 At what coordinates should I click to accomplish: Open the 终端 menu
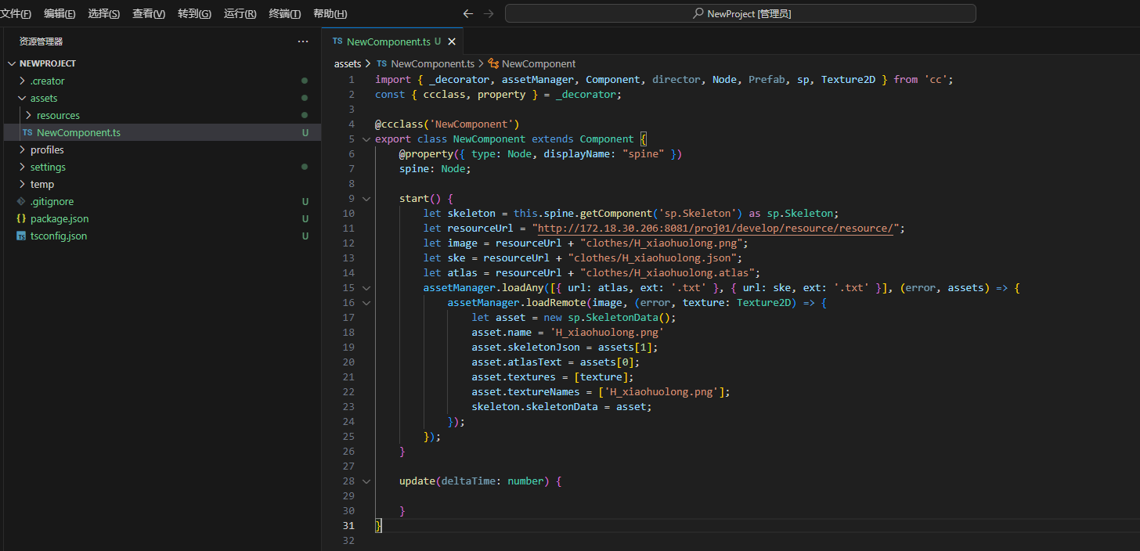284,14
